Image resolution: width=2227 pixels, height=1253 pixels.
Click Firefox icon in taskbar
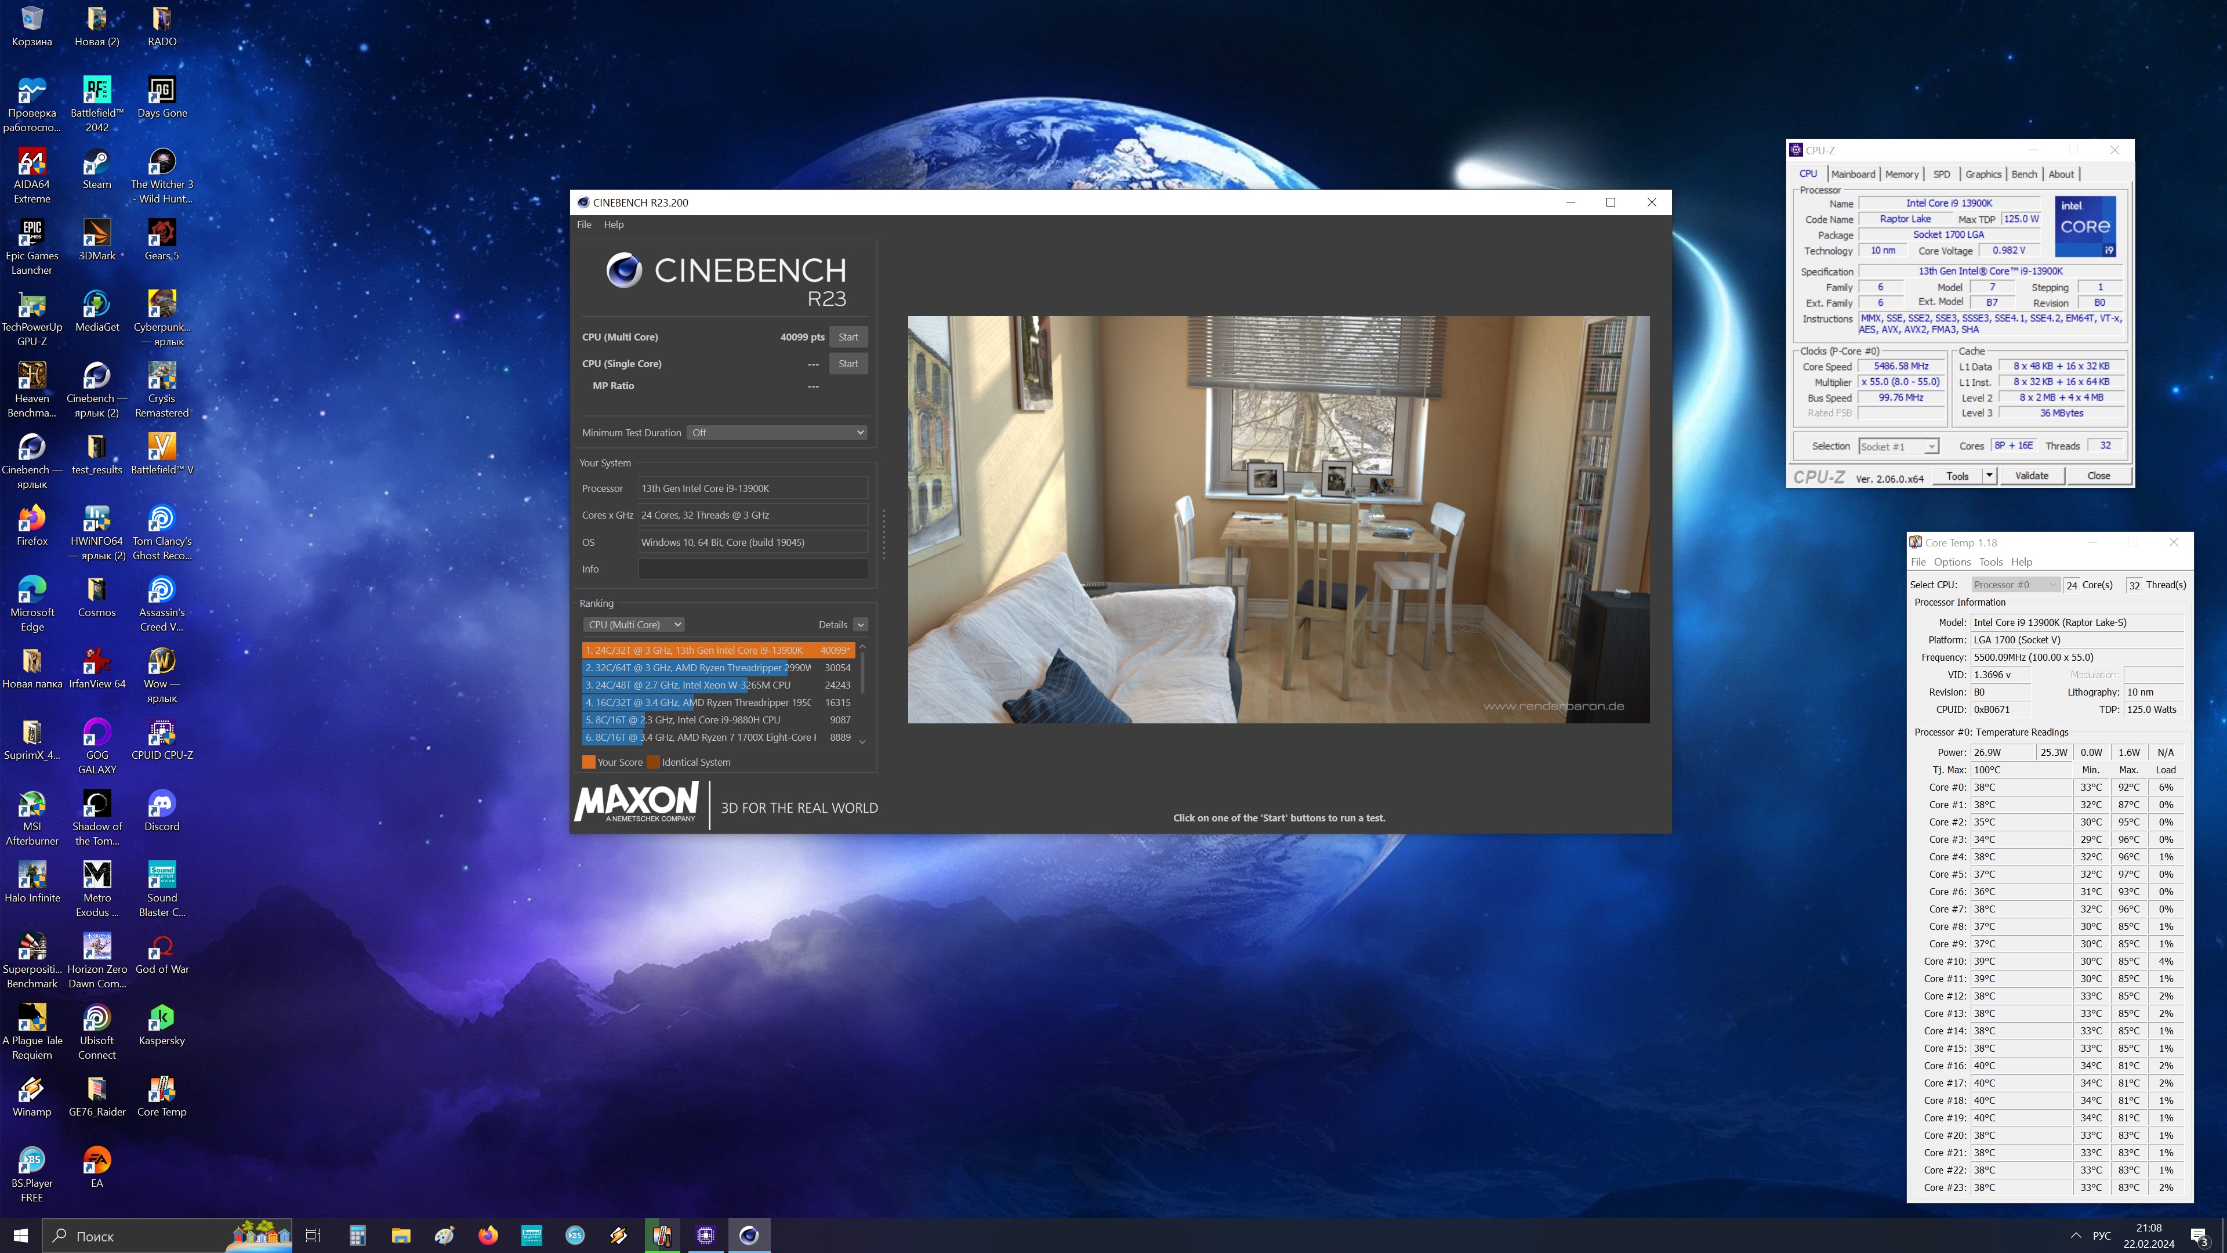click(x=488, y=1235)
